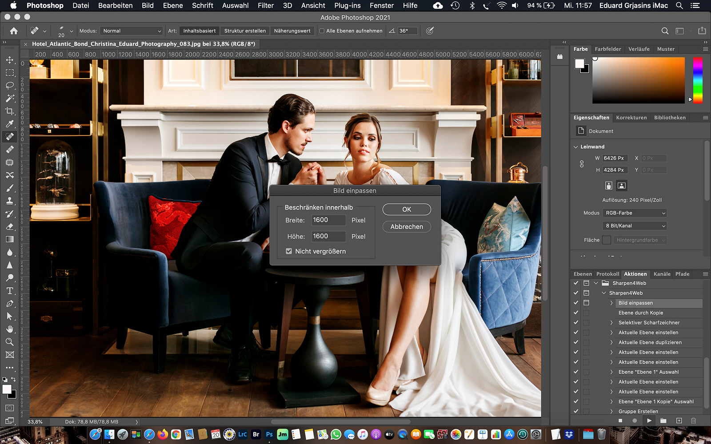Viewport: 711px width, 444px height.
Task: Open the Filter menu
Action: [x=266, y=5]
